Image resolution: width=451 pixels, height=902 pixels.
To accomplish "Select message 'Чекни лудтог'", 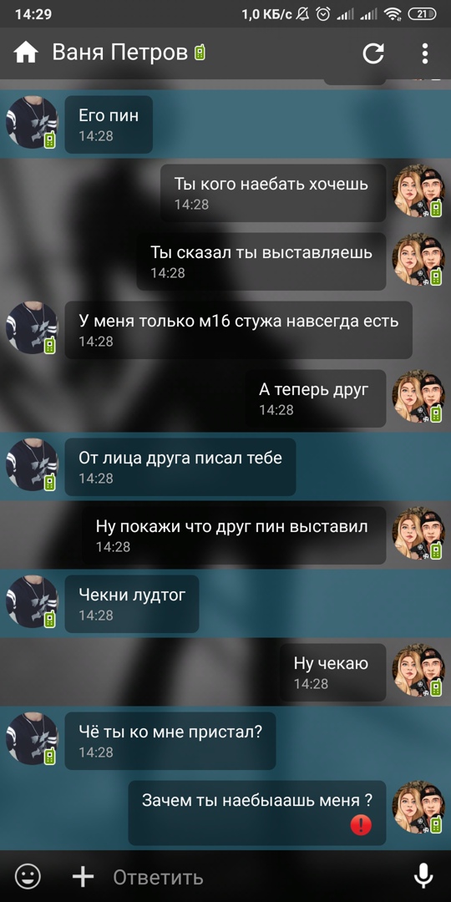I will [x=132, y=604].
